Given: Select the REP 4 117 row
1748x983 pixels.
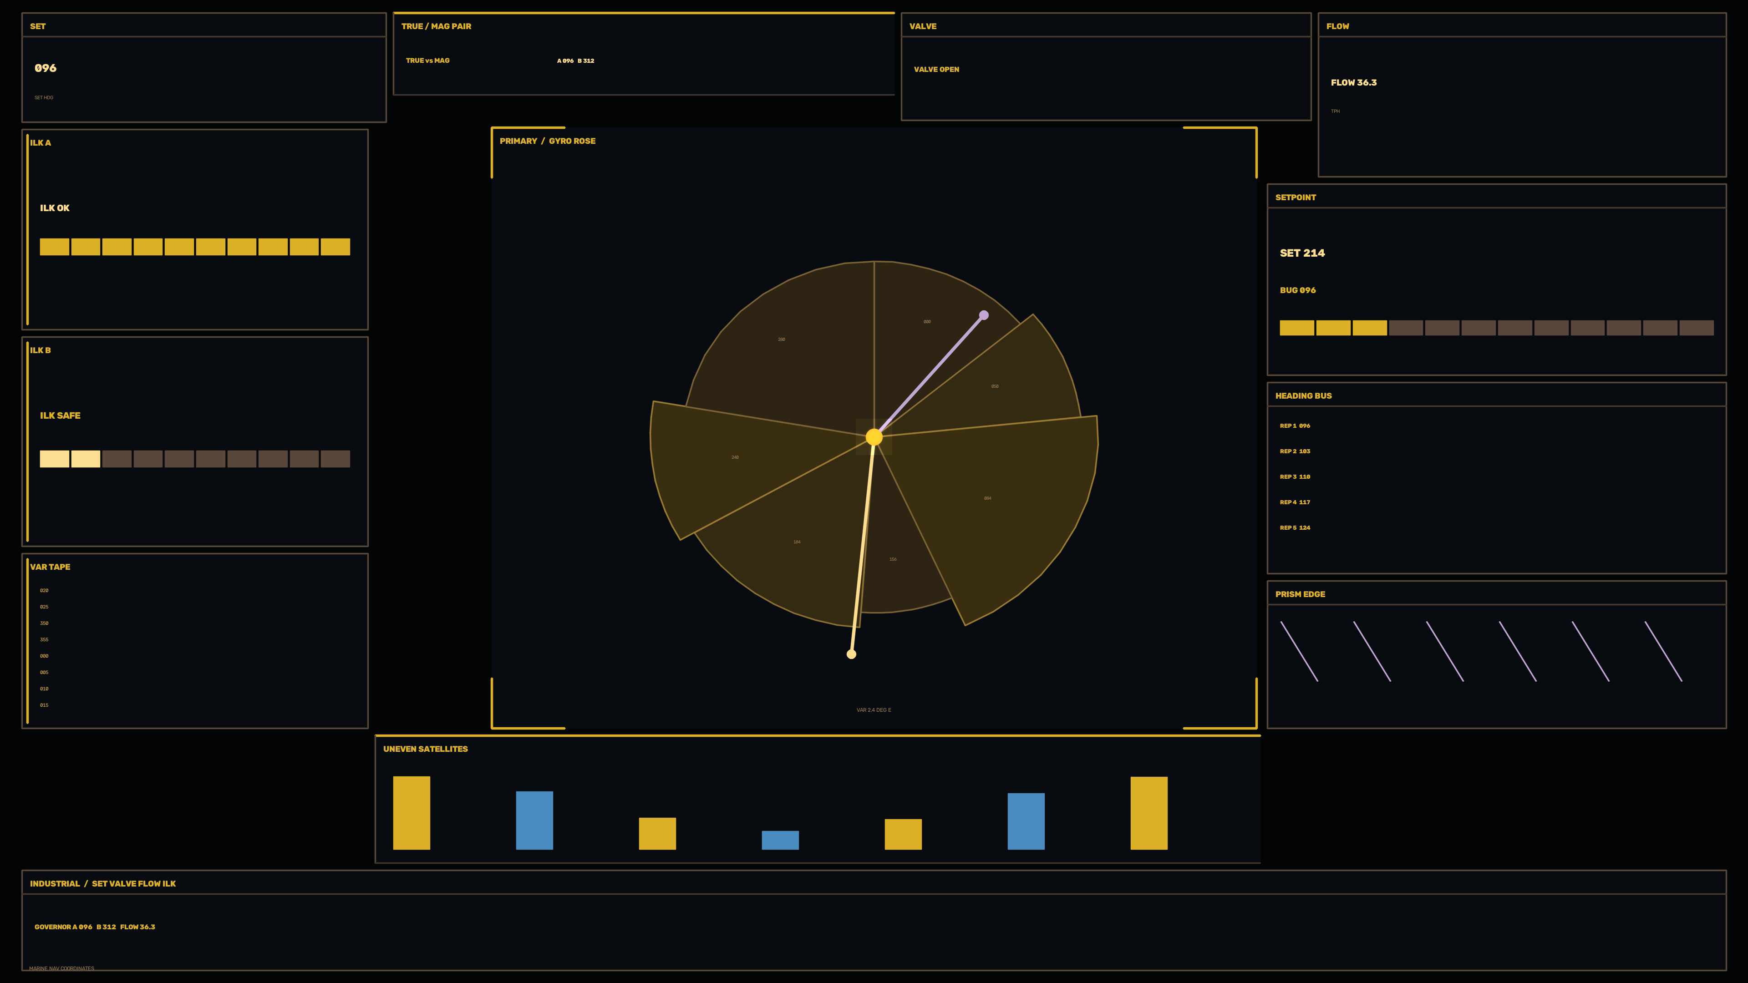Looking at the screenshot, I should (1295, 503).
